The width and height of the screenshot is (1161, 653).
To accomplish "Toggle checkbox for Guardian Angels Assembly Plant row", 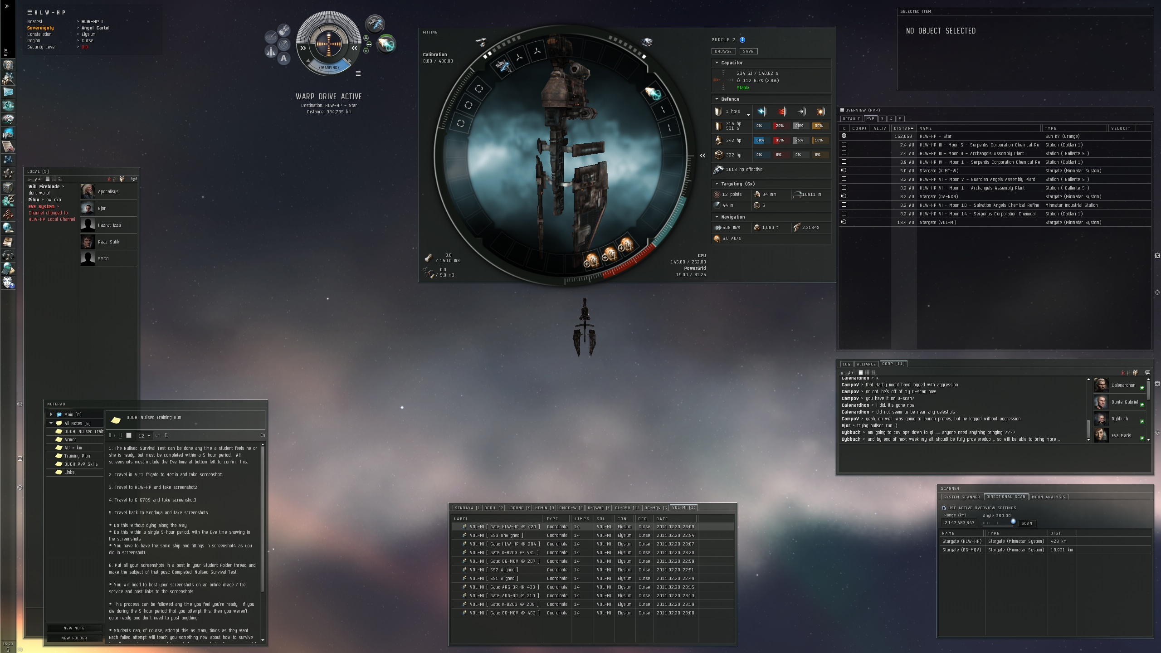I will pyautogui.click(x=844, y=179).
